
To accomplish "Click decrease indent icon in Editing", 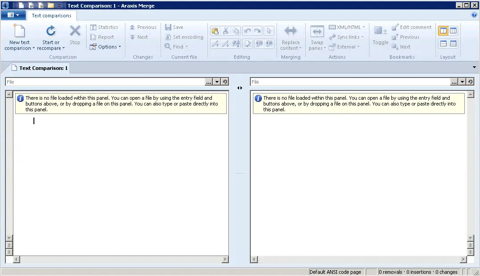I will [x=259, y=44].
